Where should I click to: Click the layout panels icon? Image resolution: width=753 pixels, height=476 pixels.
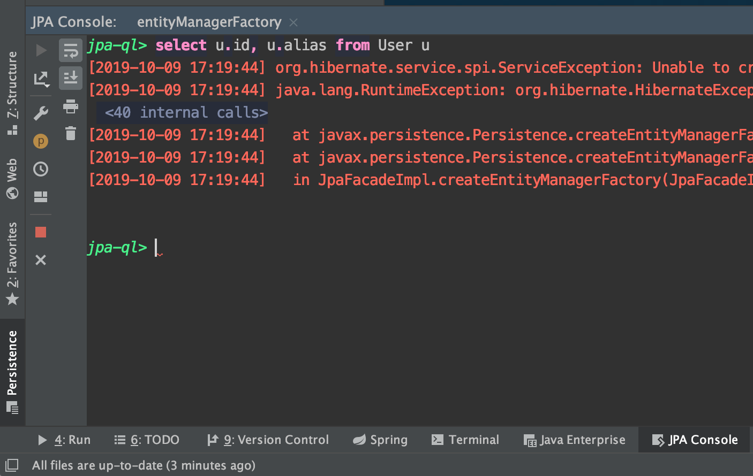click(x=41, y=197)
